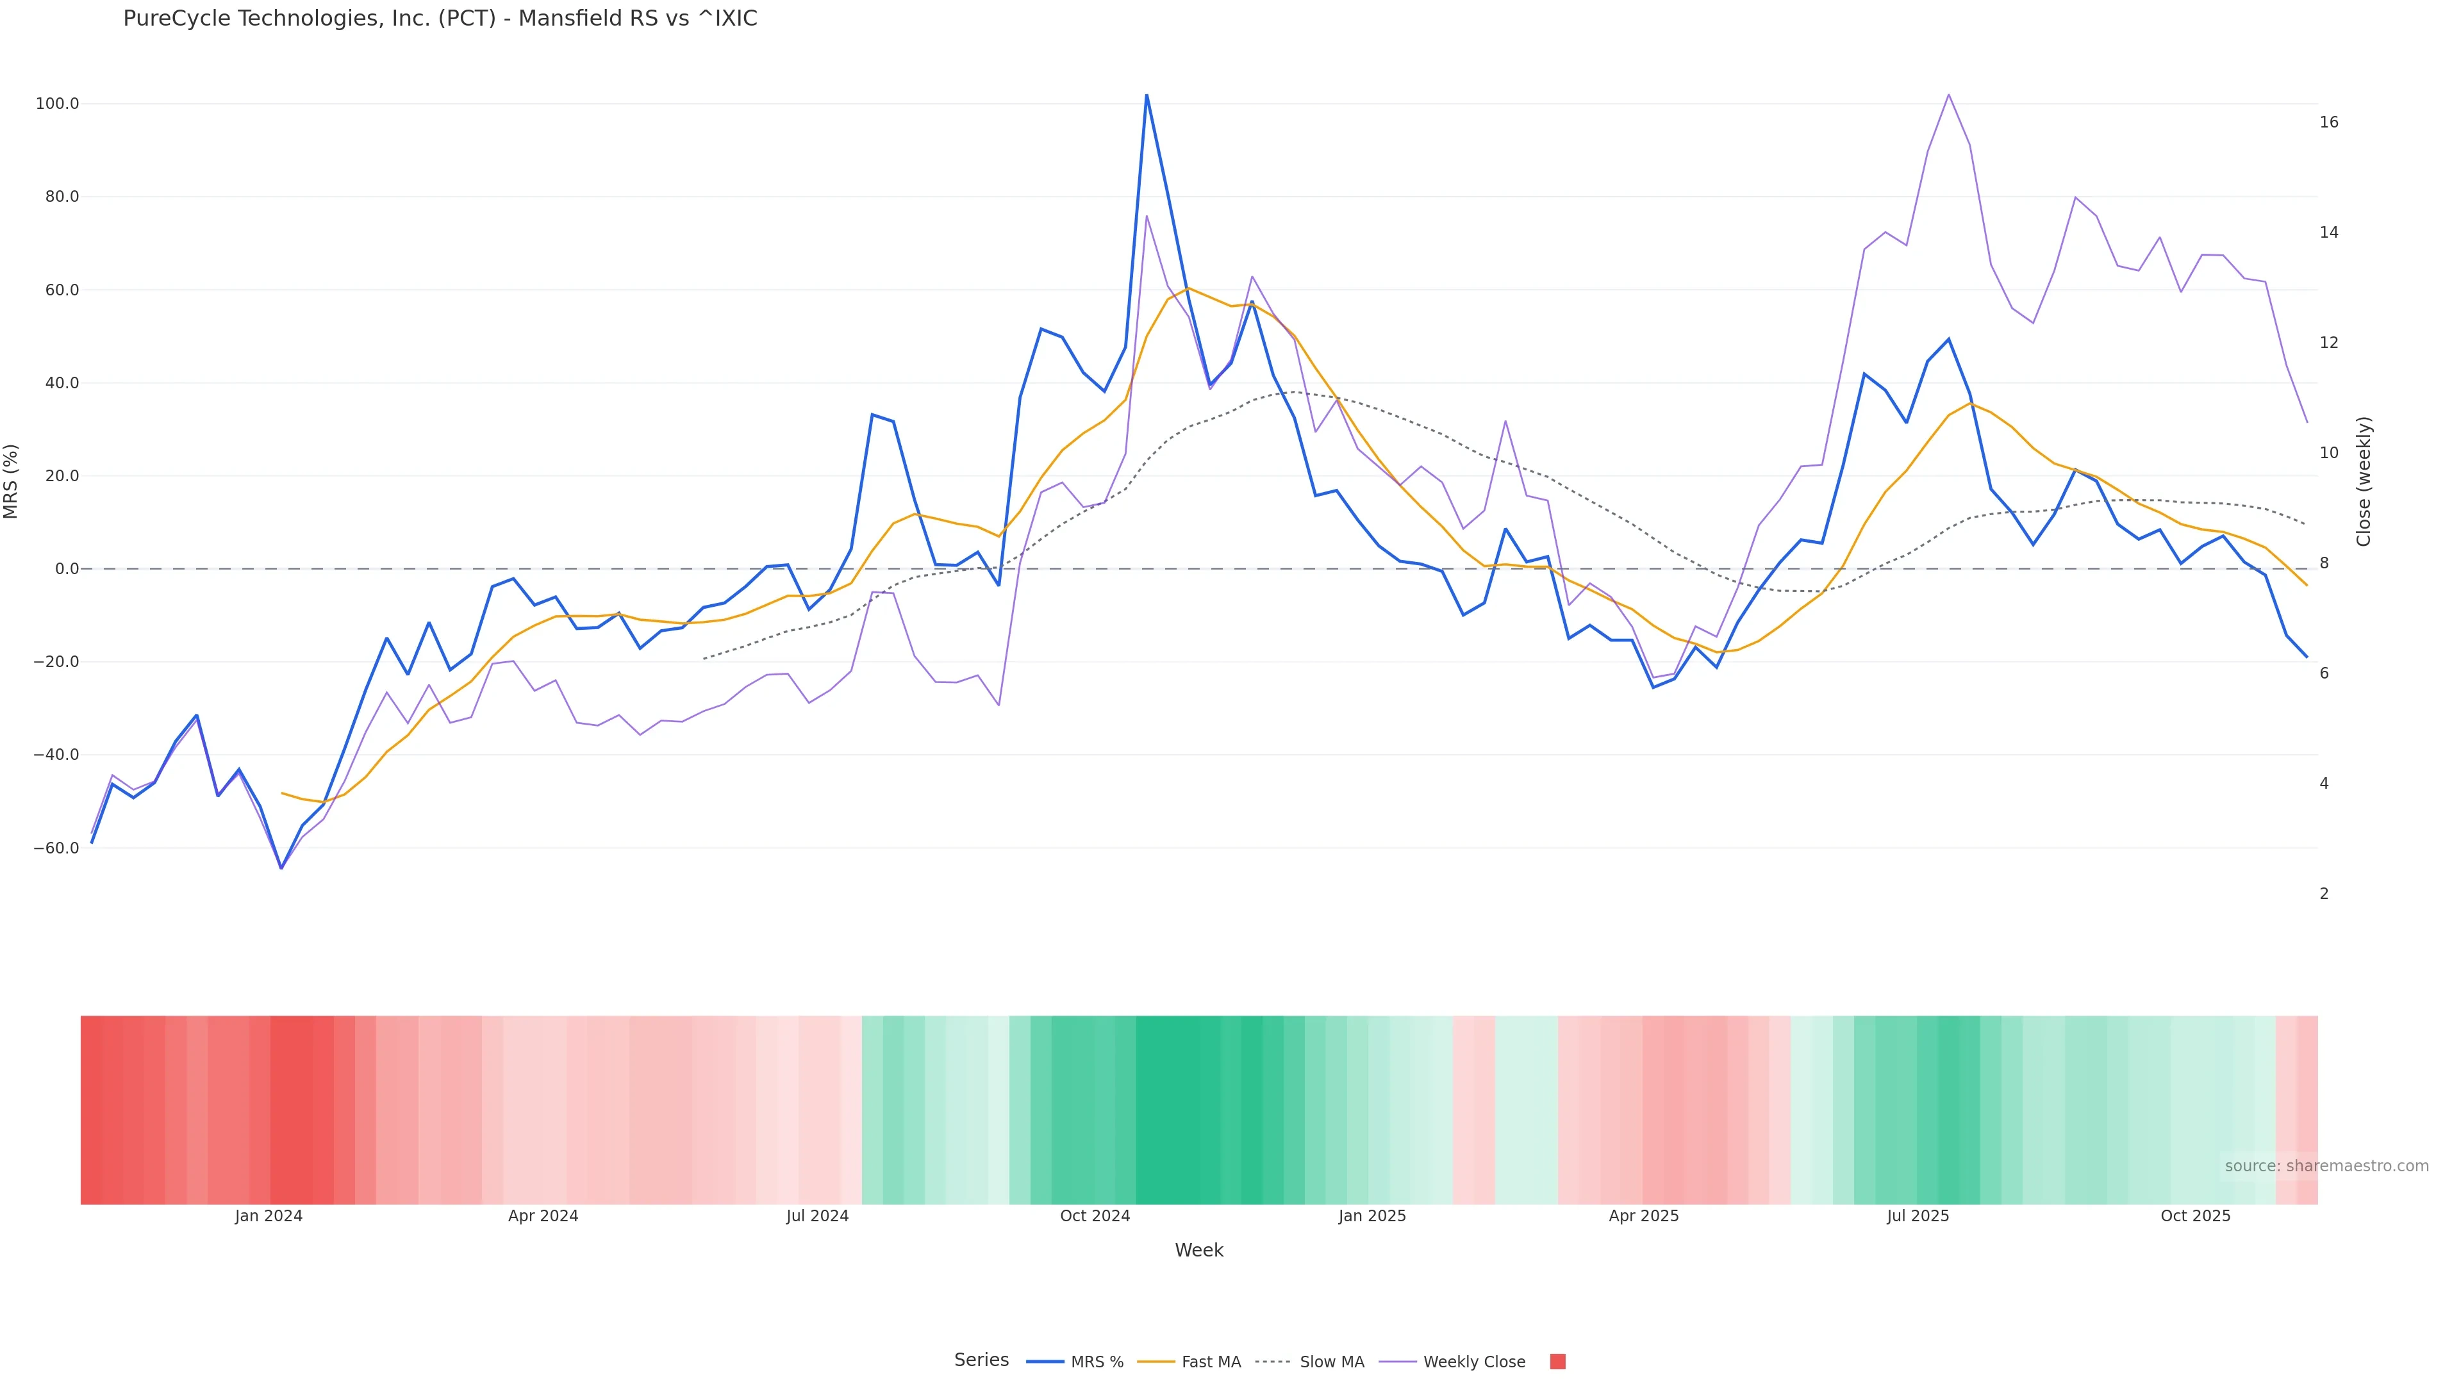Click the sharemaestro.com source label
Screen dimensions: 2461x1384
point(2326,1166)
